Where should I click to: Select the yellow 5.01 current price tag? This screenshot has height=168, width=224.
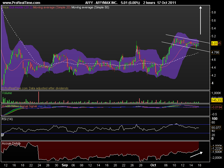click(x=214, y=43)
